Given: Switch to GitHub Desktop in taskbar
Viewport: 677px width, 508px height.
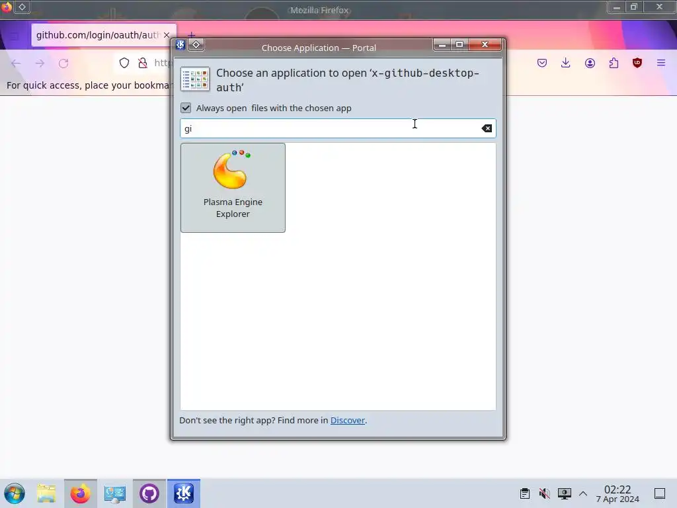Looking at the screenshot, I should point(149,493).
